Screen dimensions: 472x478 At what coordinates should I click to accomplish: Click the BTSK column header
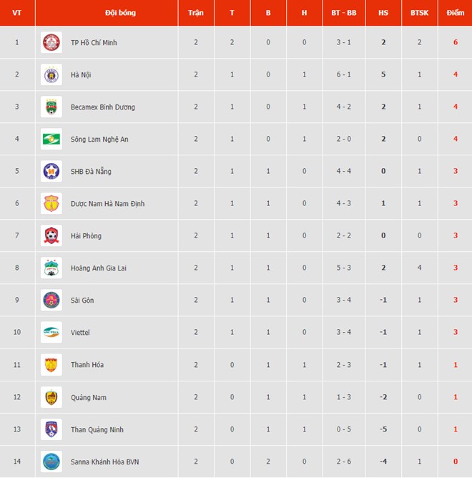[x=419, y=13]
